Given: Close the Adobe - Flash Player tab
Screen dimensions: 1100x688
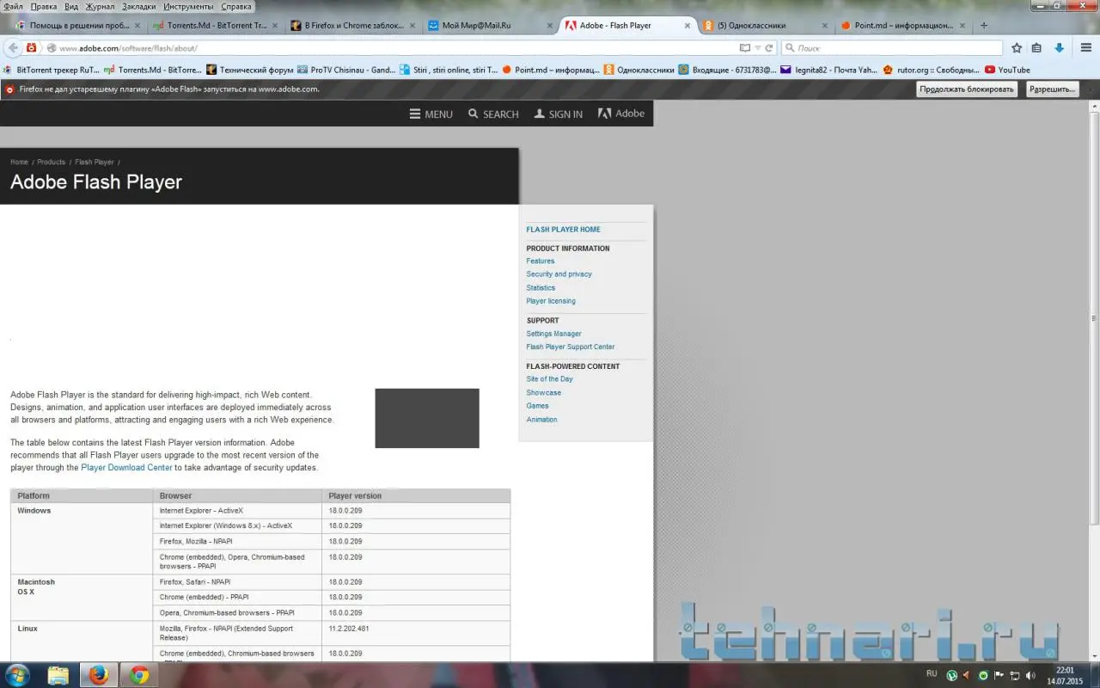Looking at the screenshot, I should tap(687, 26).
